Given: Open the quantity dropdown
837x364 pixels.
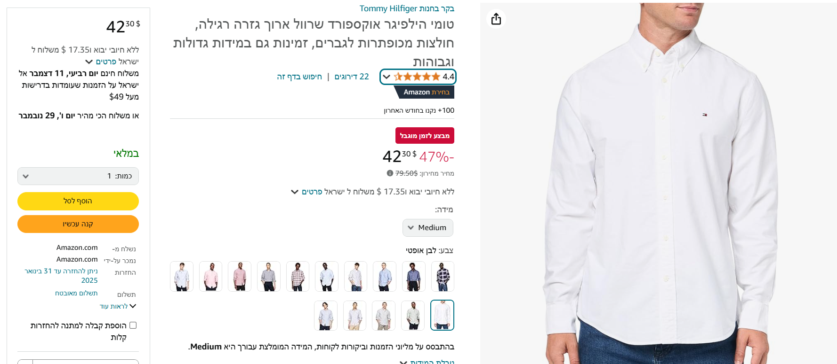Looking at the screenshot, I should click(x=78, y=176).
